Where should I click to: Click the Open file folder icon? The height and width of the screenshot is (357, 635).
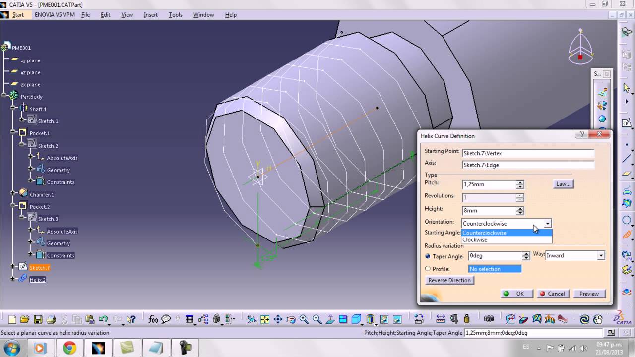click(25, 319)
